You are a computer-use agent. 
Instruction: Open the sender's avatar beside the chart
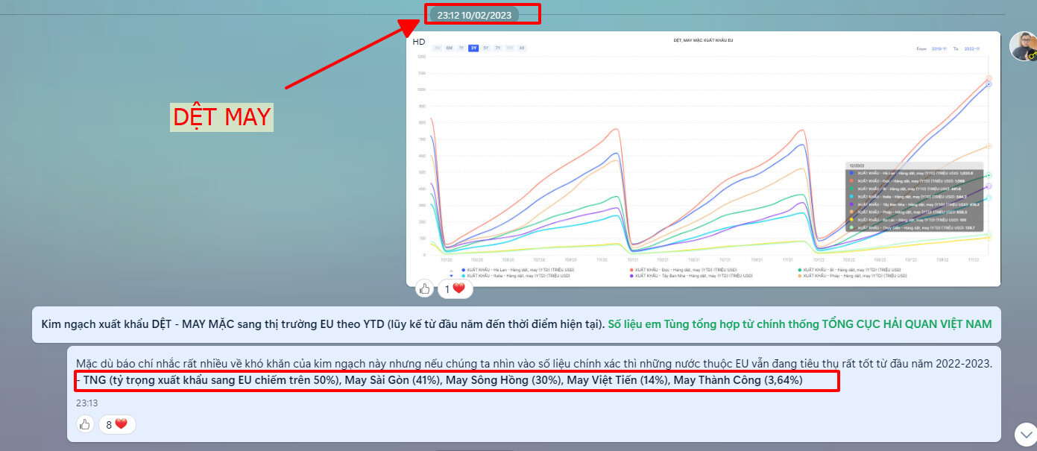(1023, 46)
